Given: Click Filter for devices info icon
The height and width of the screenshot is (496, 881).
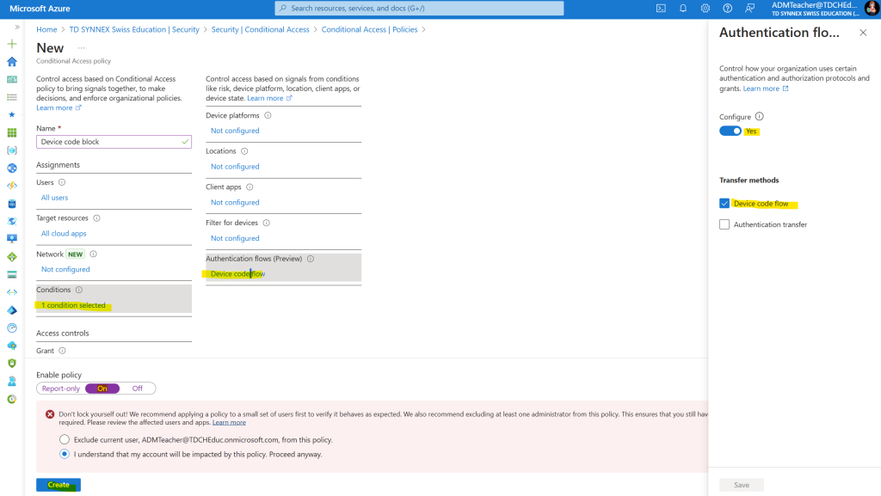Looking at the screenshot, I should pos(267,224).
